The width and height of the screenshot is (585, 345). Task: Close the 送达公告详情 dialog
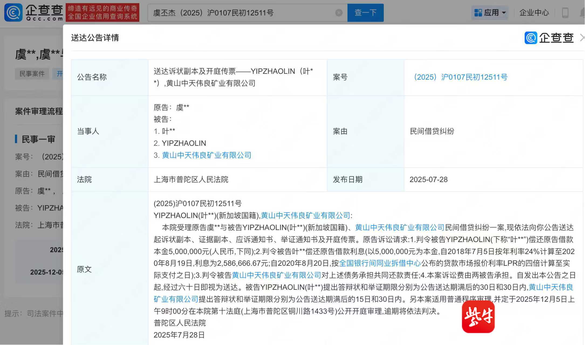coord(582,38)
